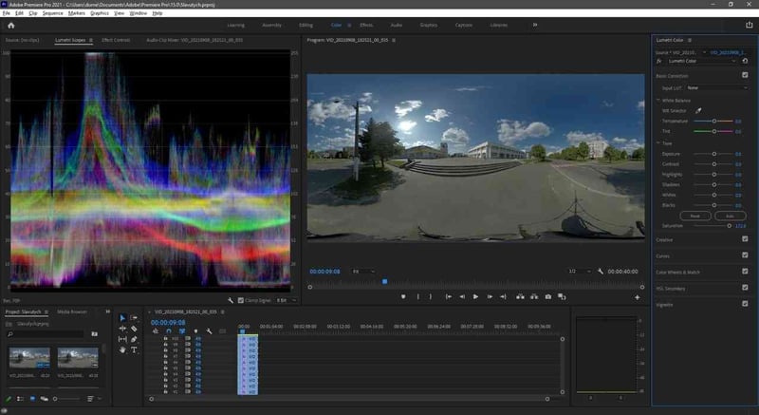The image size is (759, 415).
Task: Disable the Basic Correction checkbox
Action: (745, 75)
